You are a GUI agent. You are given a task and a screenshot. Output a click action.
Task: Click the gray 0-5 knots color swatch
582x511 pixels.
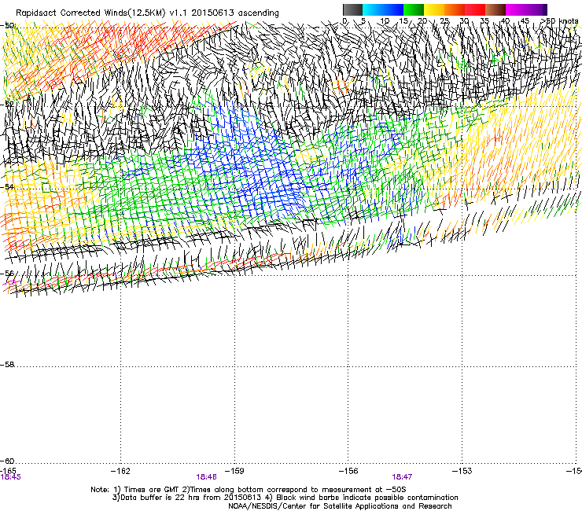[352, 9]
